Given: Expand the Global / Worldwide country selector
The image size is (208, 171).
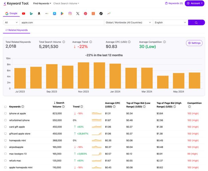Looking at the screenshot, I should click(128, 22).
